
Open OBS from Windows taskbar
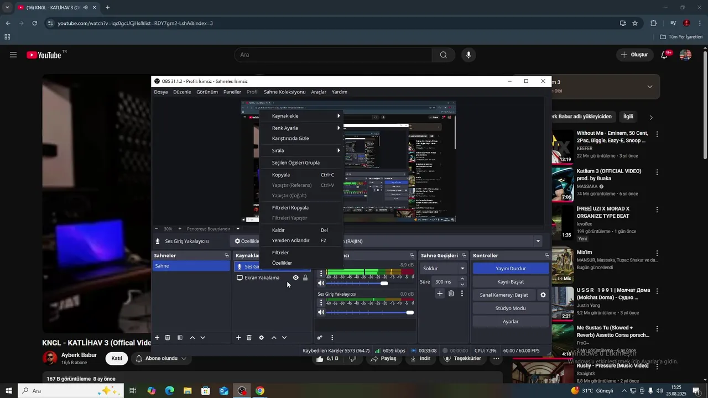242,391
